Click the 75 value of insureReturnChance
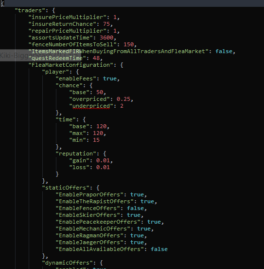The width and height of the screenshot is (264, 269). [x=106, y=24]
